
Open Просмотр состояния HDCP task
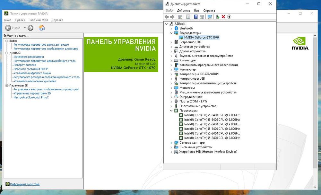[30, 69]
